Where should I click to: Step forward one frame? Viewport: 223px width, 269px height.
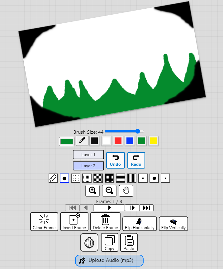coord(132,208)
